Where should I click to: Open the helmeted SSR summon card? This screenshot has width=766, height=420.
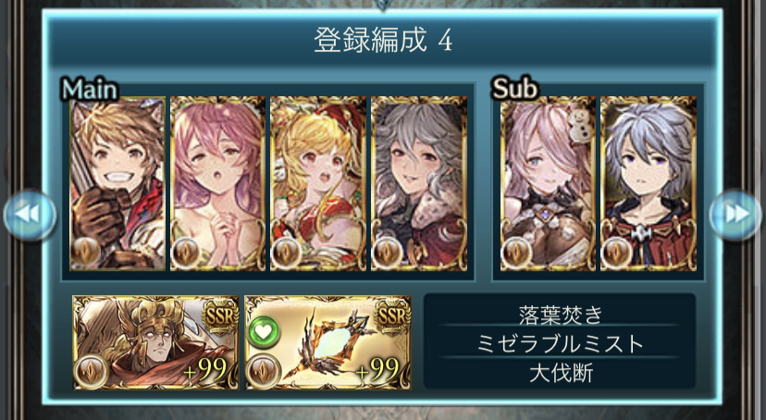point(155,343)
